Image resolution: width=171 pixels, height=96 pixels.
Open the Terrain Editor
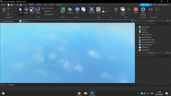63,10
